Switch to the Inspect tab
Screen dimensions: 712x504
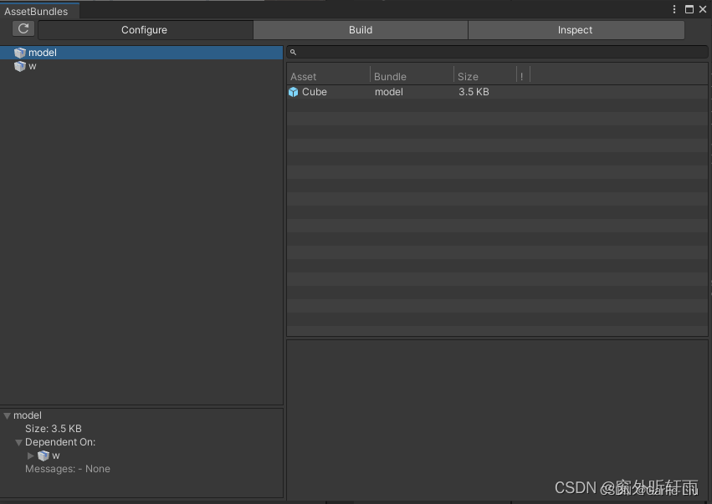point(575,29)
